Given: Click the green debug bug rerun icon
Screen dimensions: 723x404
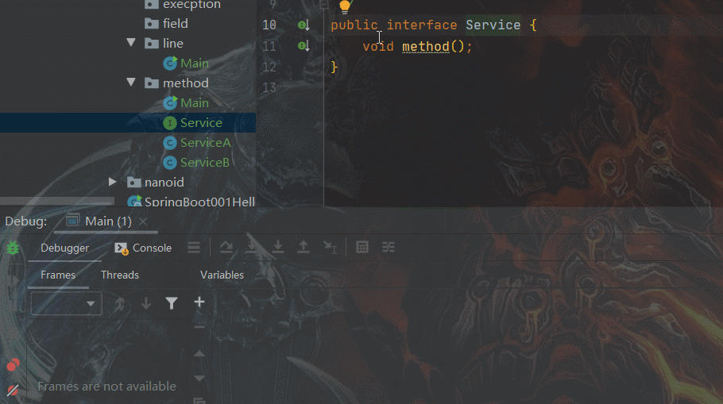Looking at the screenshot, I should 13,248.
